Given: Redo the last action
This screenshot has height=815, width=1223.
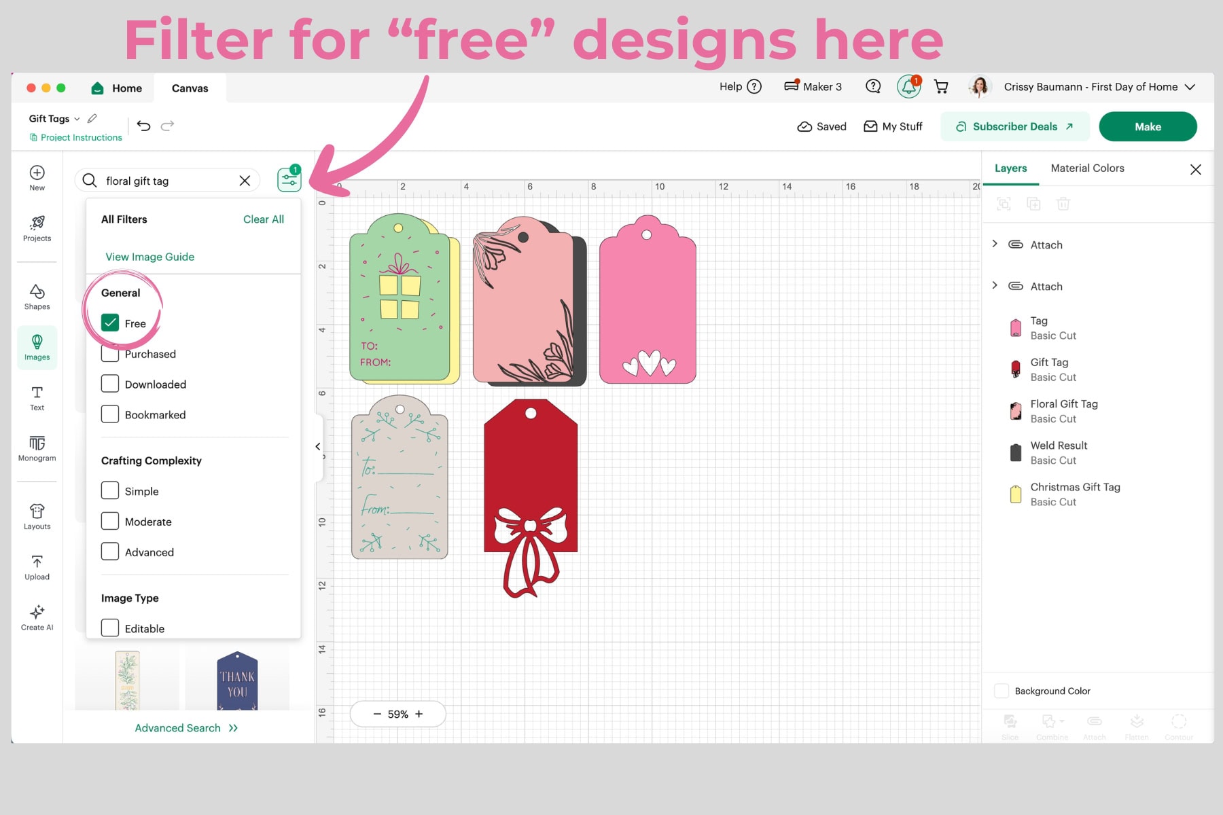Looking at the screenshot, I should tap(167, 125).
